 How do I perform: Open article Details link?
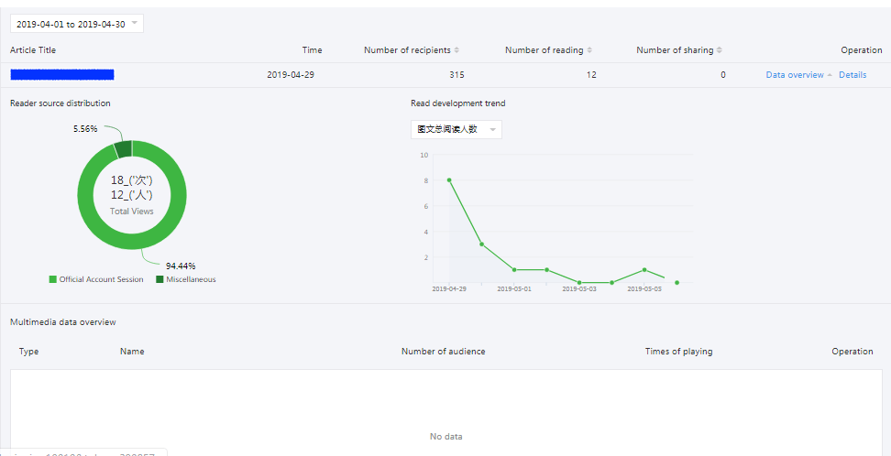pos(852,75)
